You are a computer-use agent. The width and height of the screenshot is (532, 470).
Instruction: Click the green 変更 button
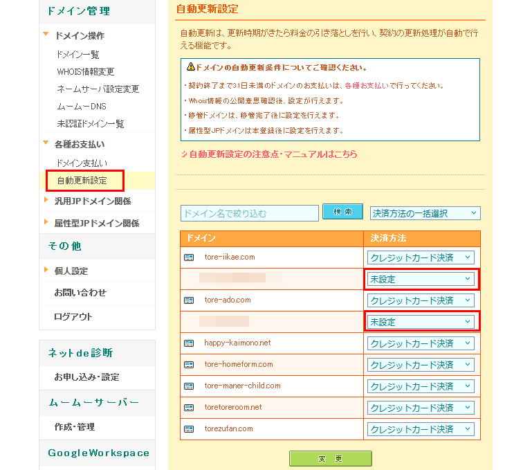pyautogui.click(x=330, y=459)
